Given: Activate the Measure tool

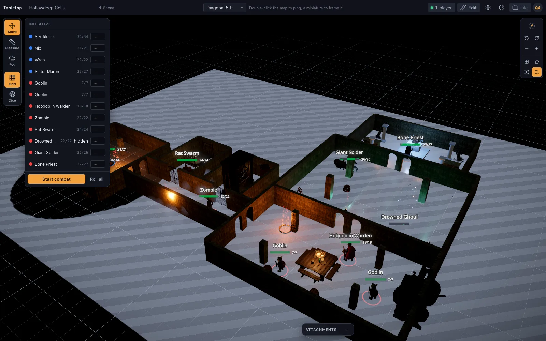Looking at the screenshot, I should (x=12, y=44).
